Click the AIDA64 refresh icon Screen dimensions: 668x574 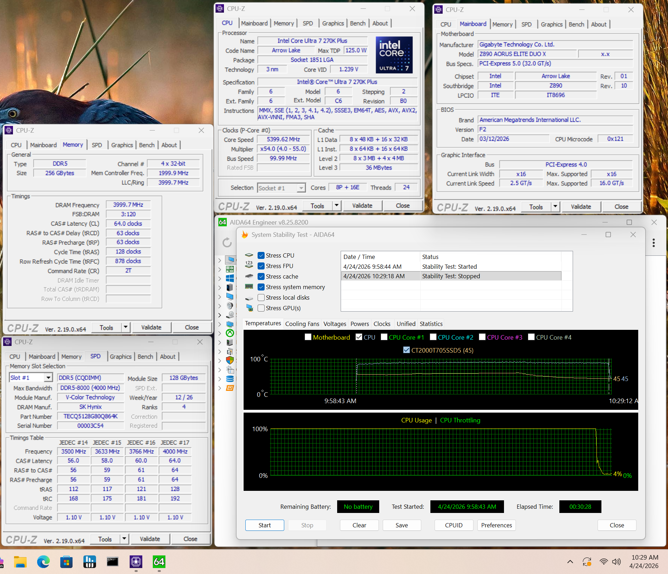tap(227, 242)
